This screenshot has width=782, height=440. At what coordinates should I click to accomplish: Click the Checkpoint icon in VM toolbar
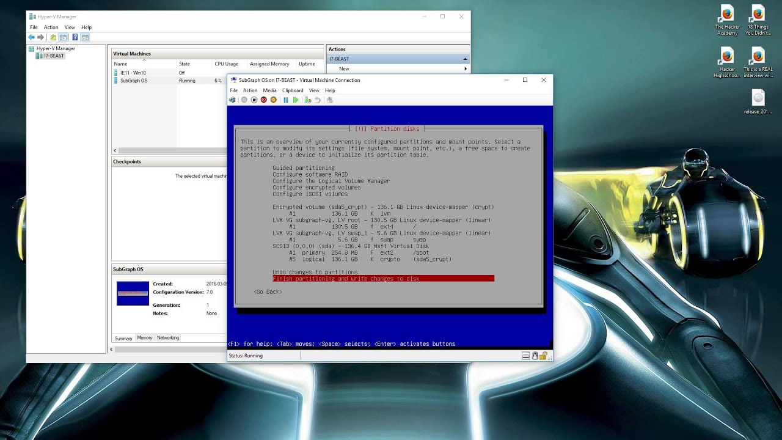pos(308,100)
